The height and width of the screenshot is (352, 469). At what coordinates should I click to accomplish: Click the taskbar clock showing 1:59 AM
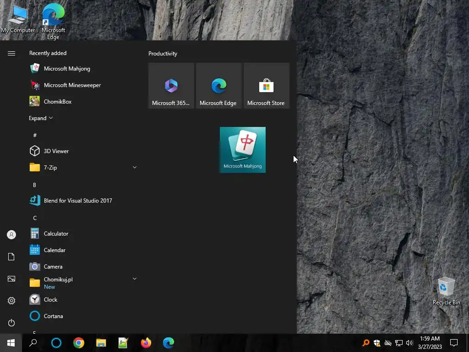tap(430, 343)
